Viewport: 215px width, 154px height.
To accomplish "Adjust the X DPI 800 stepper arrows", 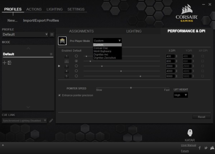I will 177,61.
